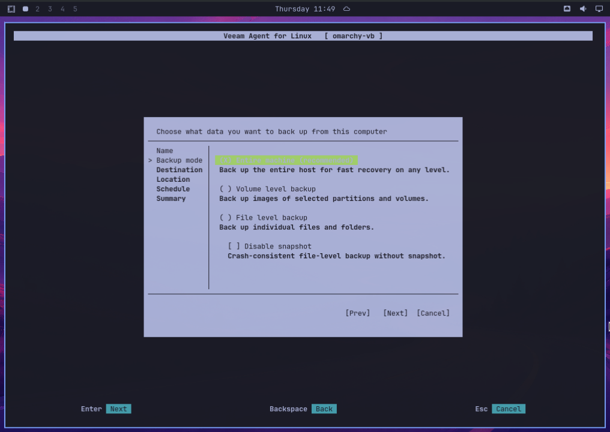Click the 'Choose what data' heading text
The image size is (610, 432).
271,132
